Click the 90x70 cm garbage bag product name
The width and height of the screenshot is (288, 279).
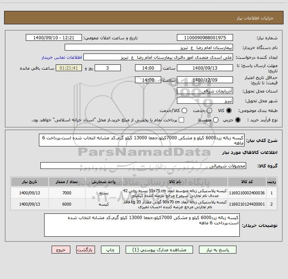click(175, 204)
